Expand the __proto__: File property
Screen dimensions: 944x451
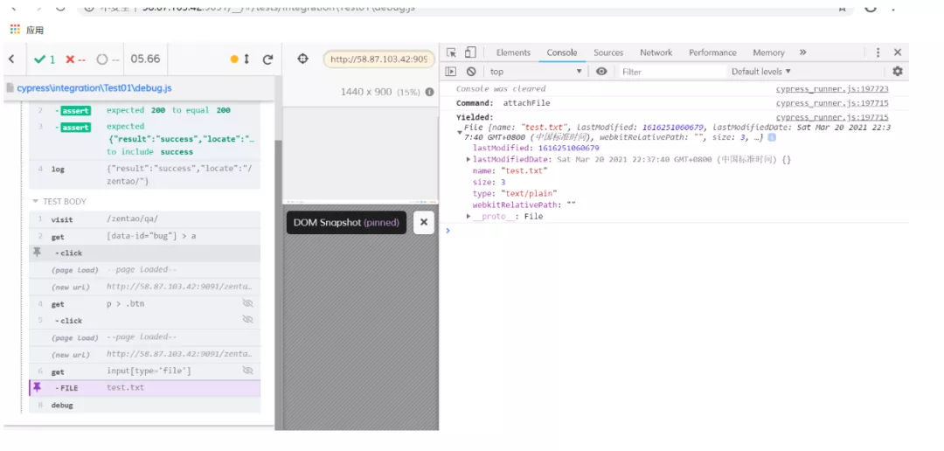(x=469, y=216)
